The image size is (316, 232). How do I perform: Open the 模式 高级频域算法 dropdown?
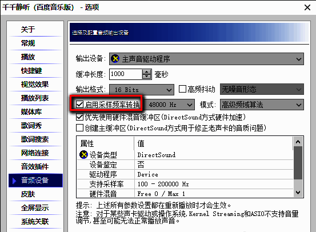(x=262, y=105)
